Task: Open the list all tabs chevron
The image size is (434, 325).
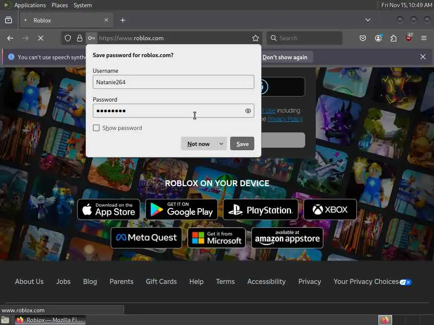Action: pos(368,20)
